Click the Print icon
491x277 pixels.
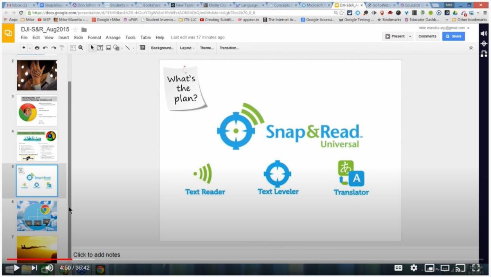coord(37,48)
